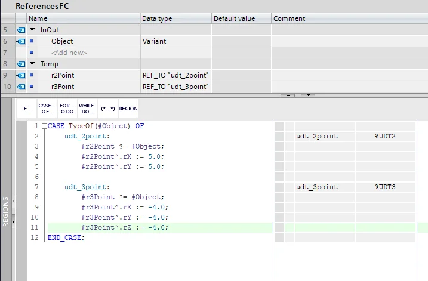Insert a comment block (*...*)
428x281 pixels.
click(x=108, y=109)
